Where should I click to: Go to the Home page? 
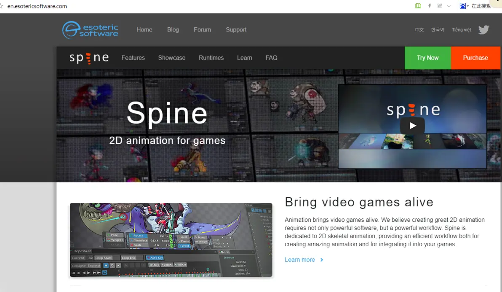click(x=144, y=30)
